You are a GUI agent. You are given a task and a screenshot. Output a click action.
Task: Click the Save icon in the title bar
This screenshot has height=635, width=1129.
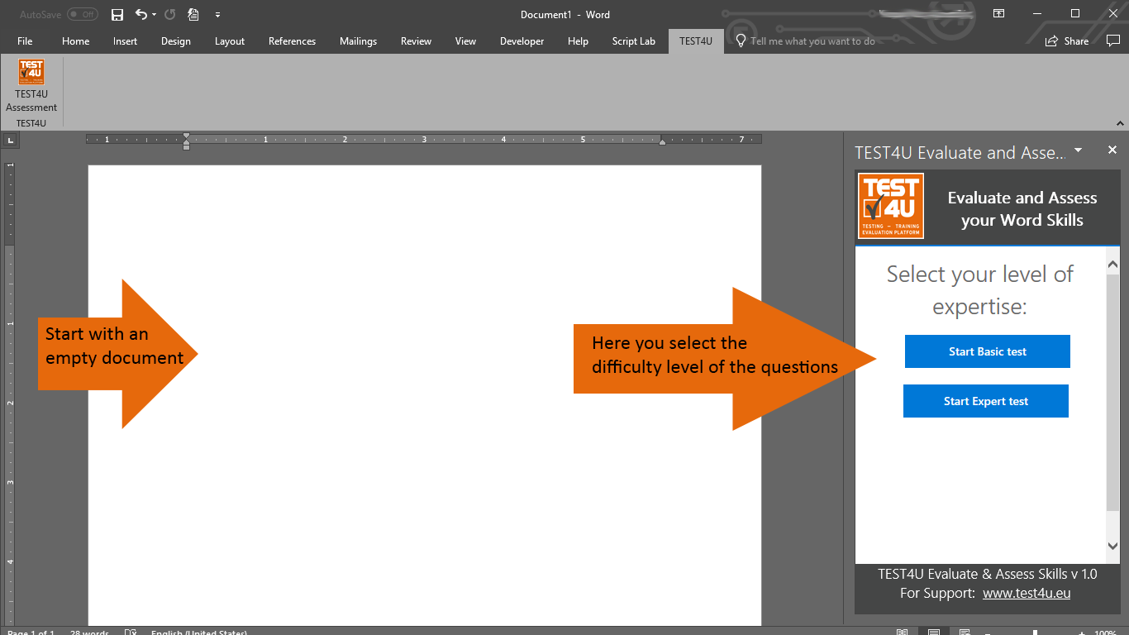click(117, 14)
